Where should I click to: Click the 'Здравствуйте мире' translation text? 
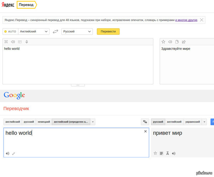[175, 49]
